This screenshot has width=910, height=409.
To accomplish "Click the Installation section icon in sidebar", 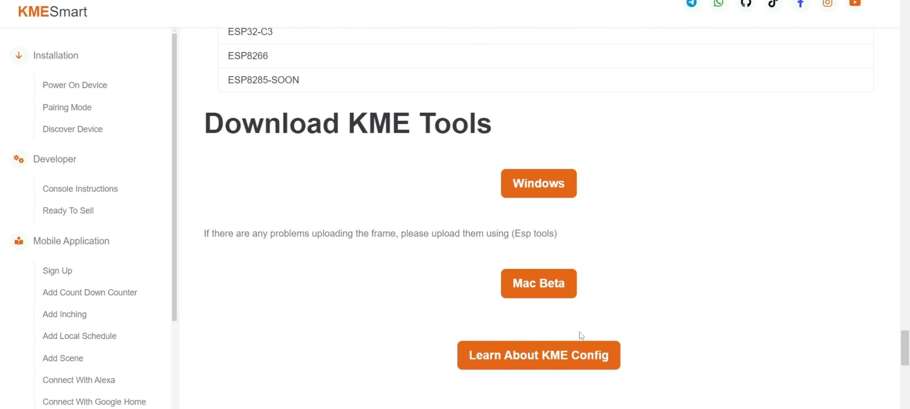I will coord(19,55).
